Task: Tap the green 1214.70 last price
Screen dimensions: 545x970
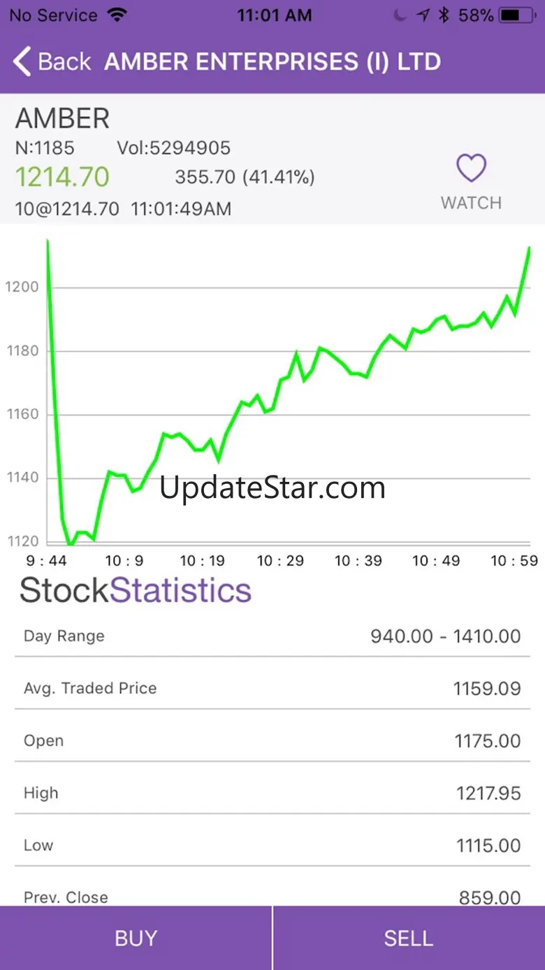Action: pyautogui.click(x=62, y=177)
